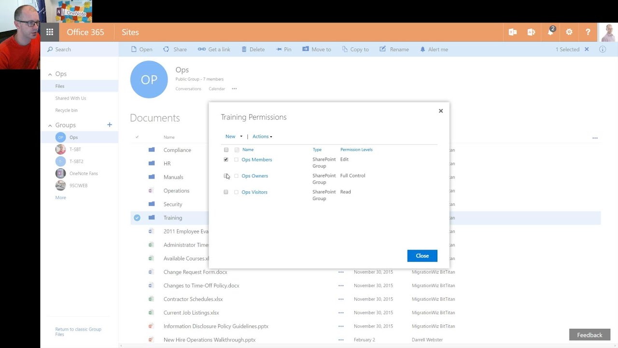Open T-SBT2 group avatar
Viewport: 618px width, 348px height.
(60, 161)
